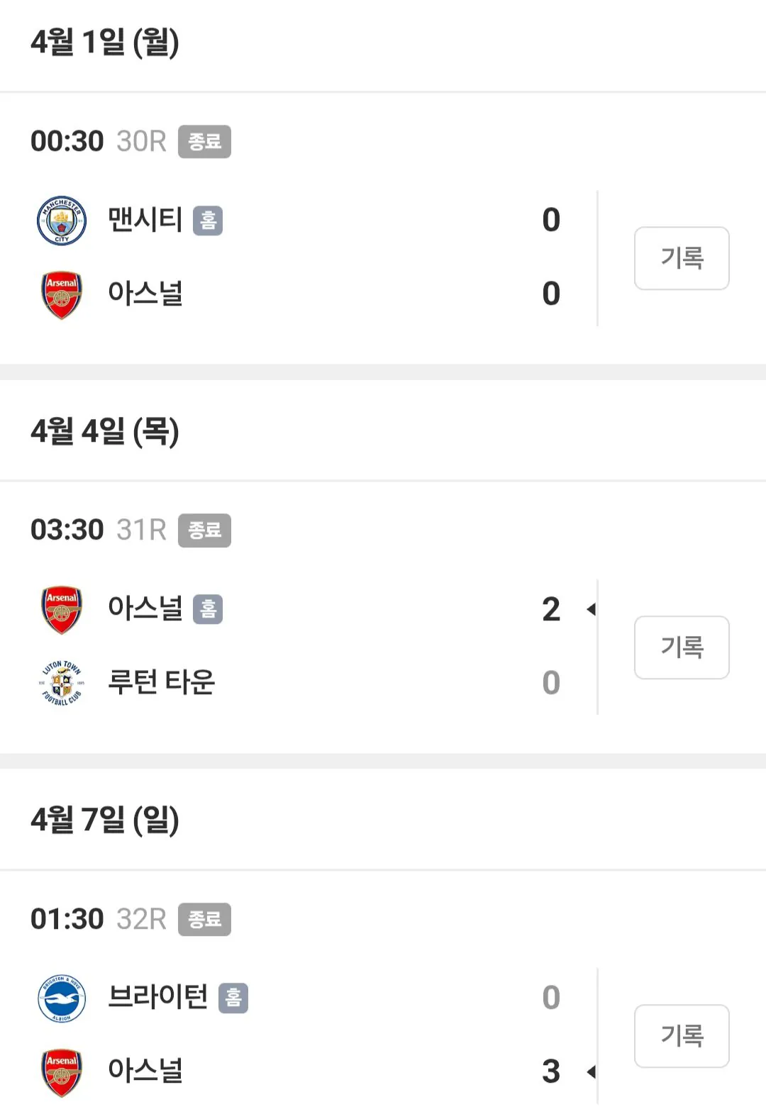Click the Arsenal crest in the 32R match

tap(62, 1071)
